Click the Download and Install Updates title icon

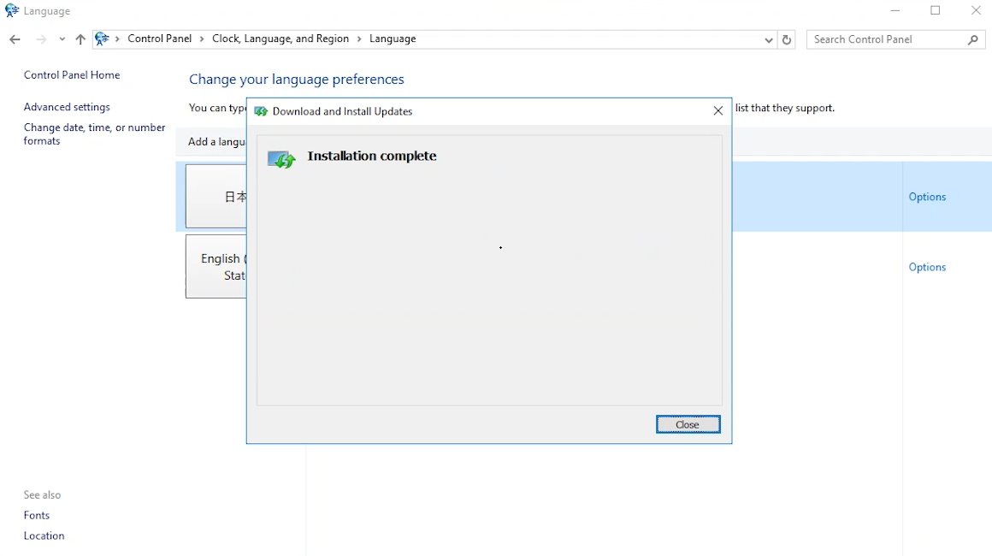point(261,111)
